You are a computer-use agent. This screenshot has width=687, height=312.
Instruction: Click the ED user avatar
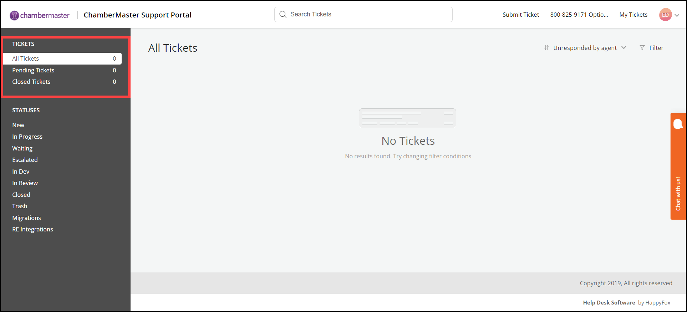(x=665, y=15)
